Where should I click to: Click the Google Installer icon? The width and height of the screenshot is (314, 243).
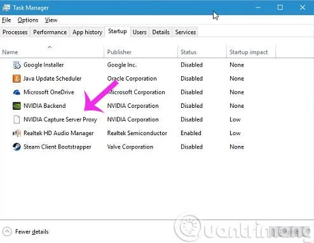(17, 65)
